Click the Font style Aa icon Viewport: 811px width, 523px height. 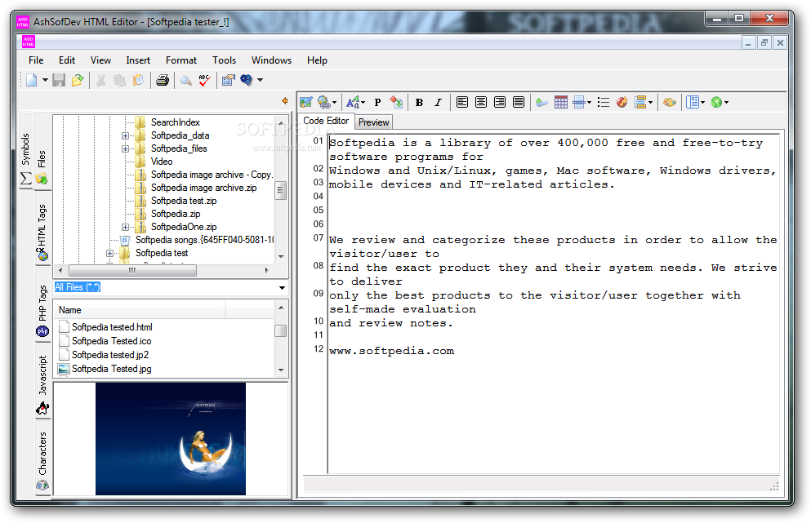353,102
